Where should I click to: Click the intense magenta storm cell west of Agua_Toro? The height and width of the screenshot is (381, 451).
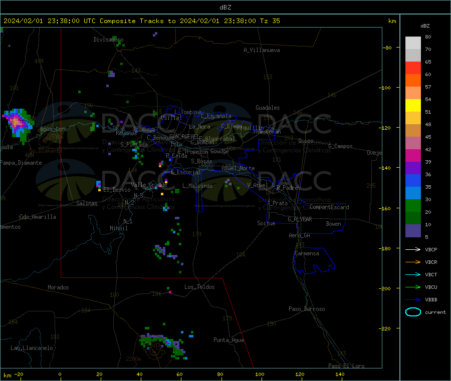click(17, 123)
